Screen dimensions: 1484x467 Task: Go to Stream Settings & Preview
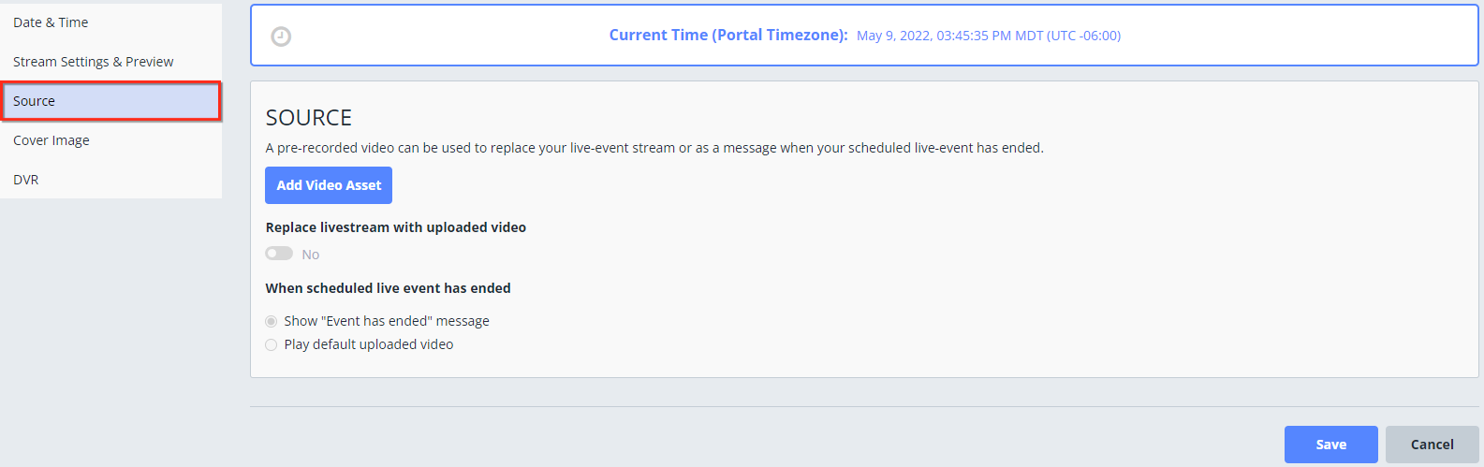pyautogui.click(x=110, y=62)
